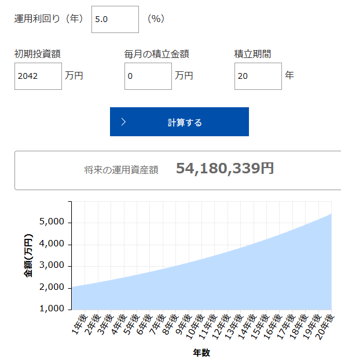Click the arrow icon on the 計算する button

tap(123, 122)
